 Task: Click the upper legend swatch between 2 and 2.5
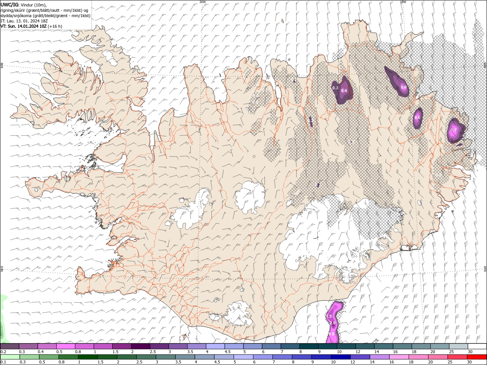click(x=140, y=346)
